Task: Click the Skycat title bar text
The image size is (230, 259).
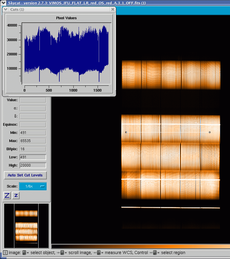Action: 77,3
